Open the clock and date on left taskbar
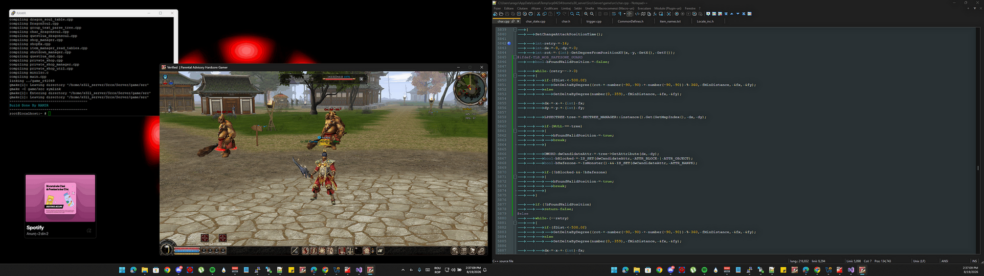 473,270
